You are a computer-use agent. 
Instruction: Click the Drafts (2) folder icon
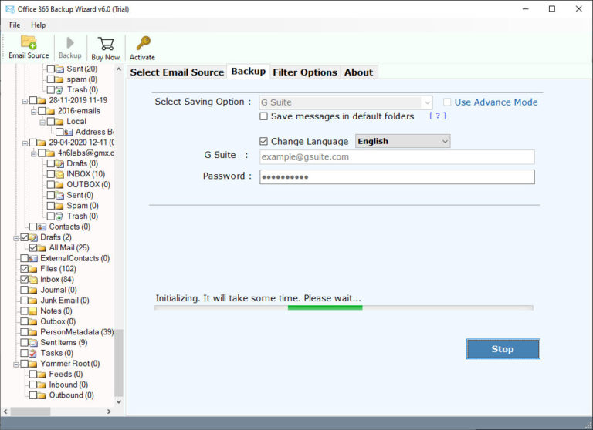click(33, 237)
